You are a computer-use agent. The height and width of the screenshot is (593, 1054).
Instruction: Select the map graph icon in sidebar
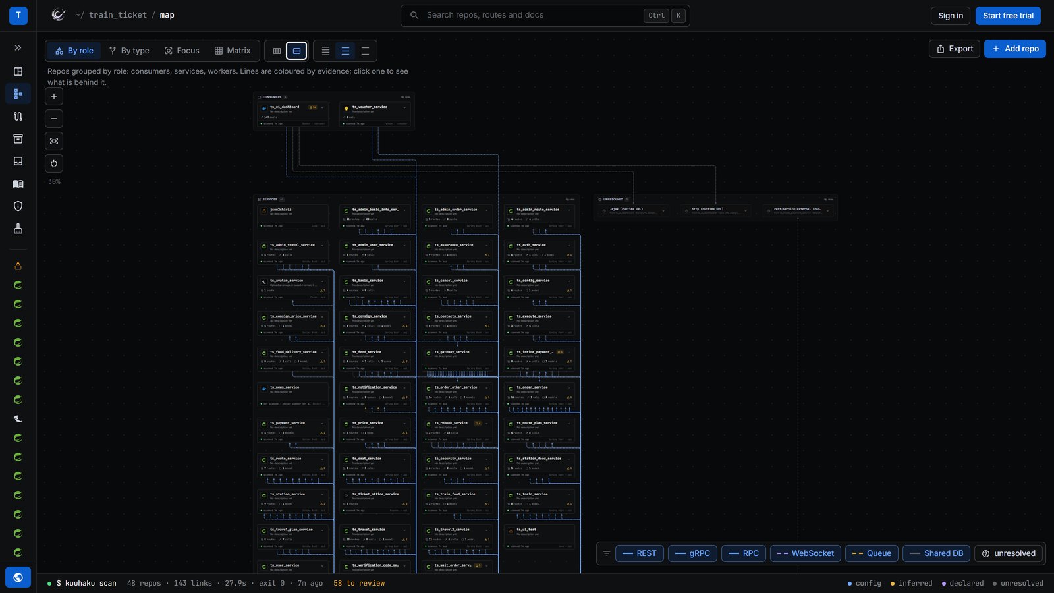pyautogui.click(x=18, y=94)
